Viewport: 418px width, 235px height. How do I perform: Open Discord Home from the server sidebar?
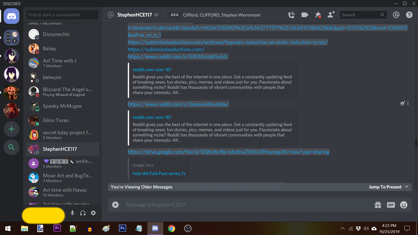(x=11, y=16)
